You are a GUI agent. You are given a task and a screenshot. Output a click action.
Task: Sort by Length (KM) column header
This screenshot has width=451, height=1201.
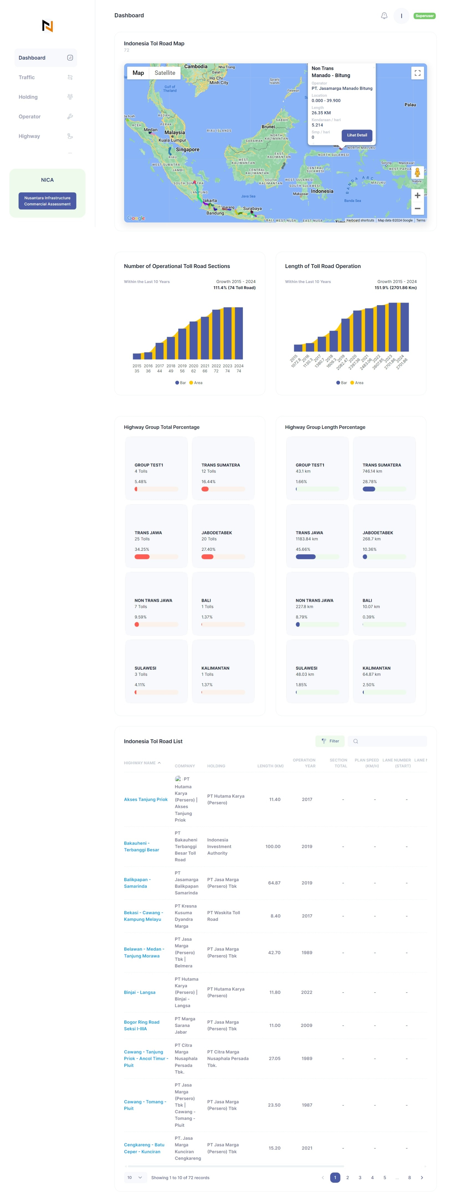click(270, 766)
